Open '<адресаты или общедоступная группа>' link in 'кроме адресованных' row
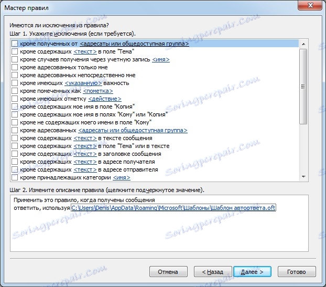Viewport: 326px width, 287px height. coord(133,130)
